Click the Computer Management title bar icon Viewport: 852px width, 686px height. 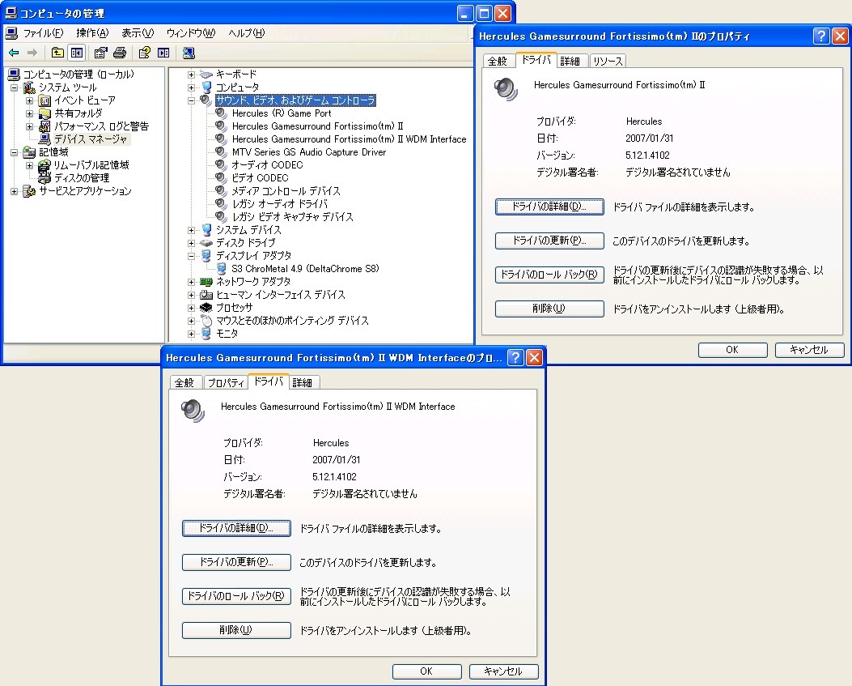pos(11,12)
